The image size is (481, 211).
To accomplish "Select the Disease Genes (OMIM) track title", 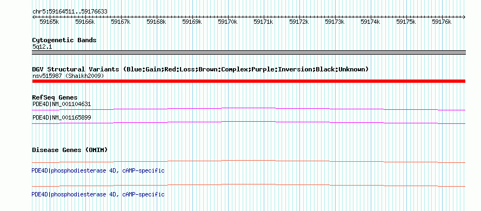I will [x=70, y=150].
